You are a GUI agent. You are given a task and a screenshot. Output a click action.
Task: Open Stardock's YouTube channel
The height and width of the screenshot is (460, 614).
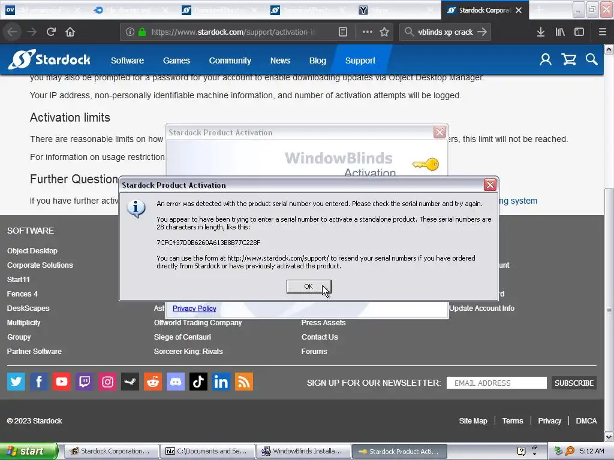click(62, 382)
